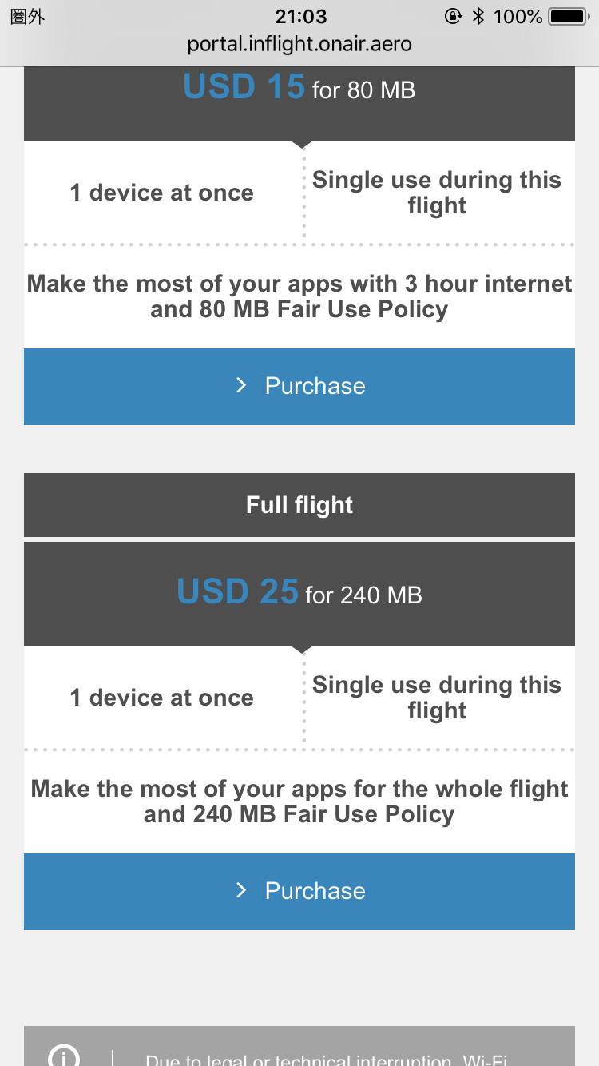The image size is (599, 1066).
Task: Tap the chevron arrow in USD 15 Purchase button
Action: (x=241, y=386)
